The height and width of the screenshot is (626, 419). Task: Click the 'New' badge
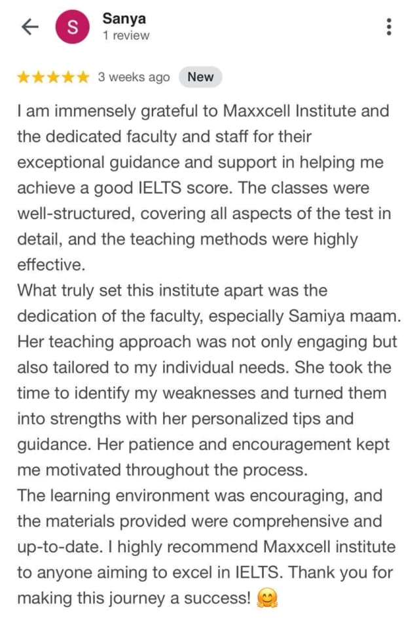[200, 77]
